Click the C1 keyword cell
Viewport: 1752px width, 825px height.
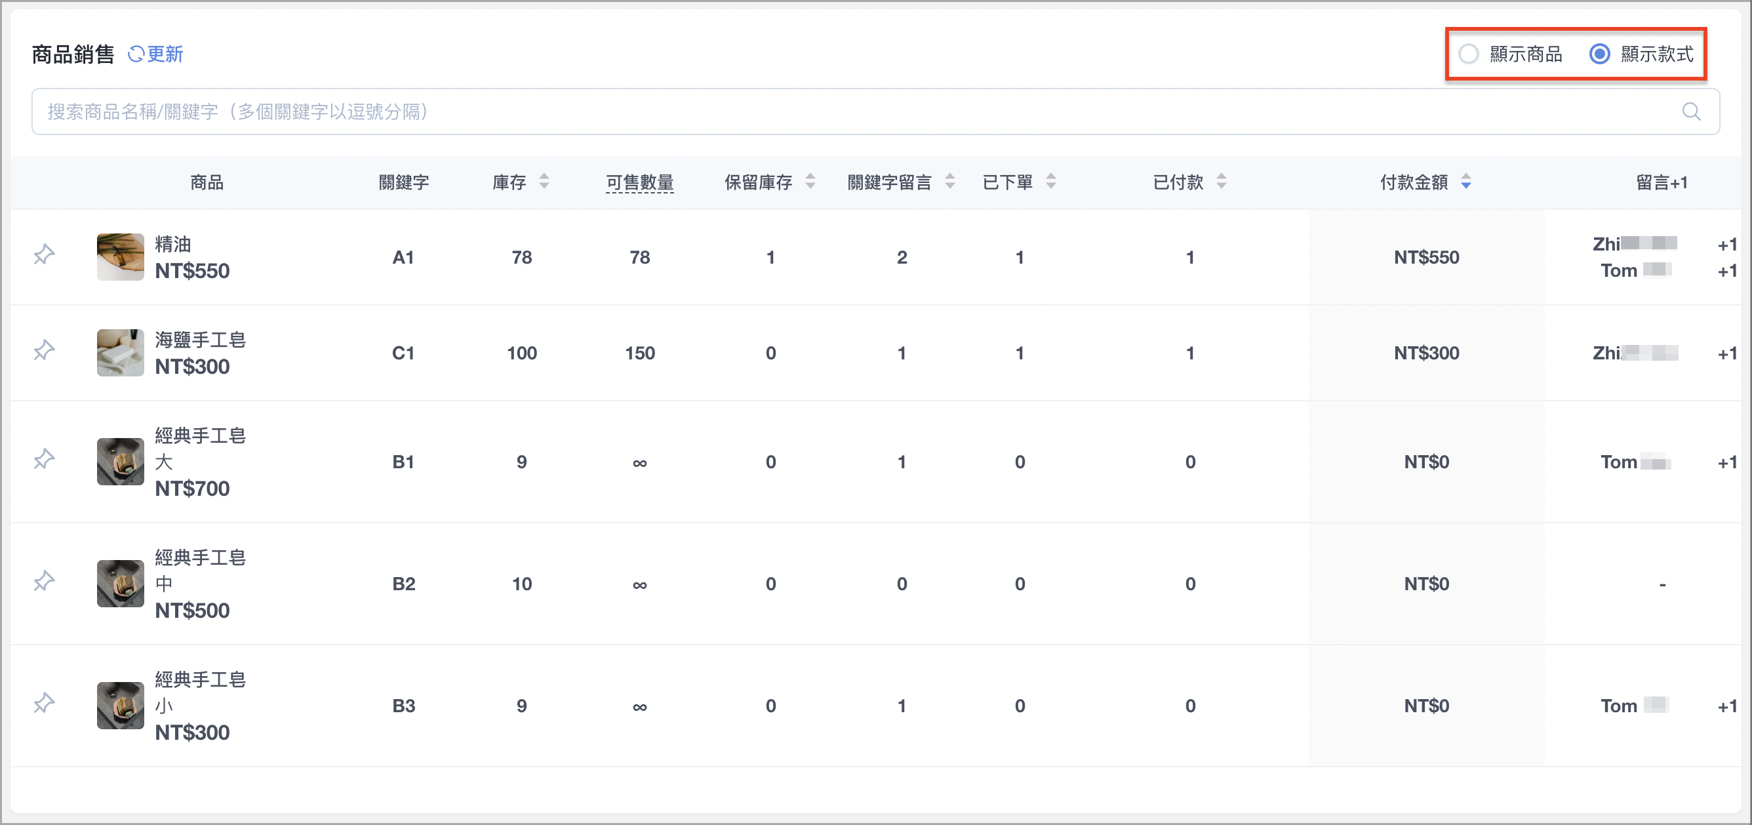click(403, 353)
